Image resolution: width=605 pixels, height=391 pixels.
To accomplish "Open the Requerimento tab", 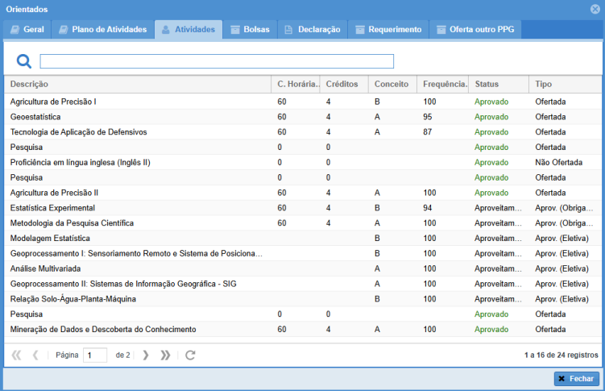I will click(x=387, y=30).
